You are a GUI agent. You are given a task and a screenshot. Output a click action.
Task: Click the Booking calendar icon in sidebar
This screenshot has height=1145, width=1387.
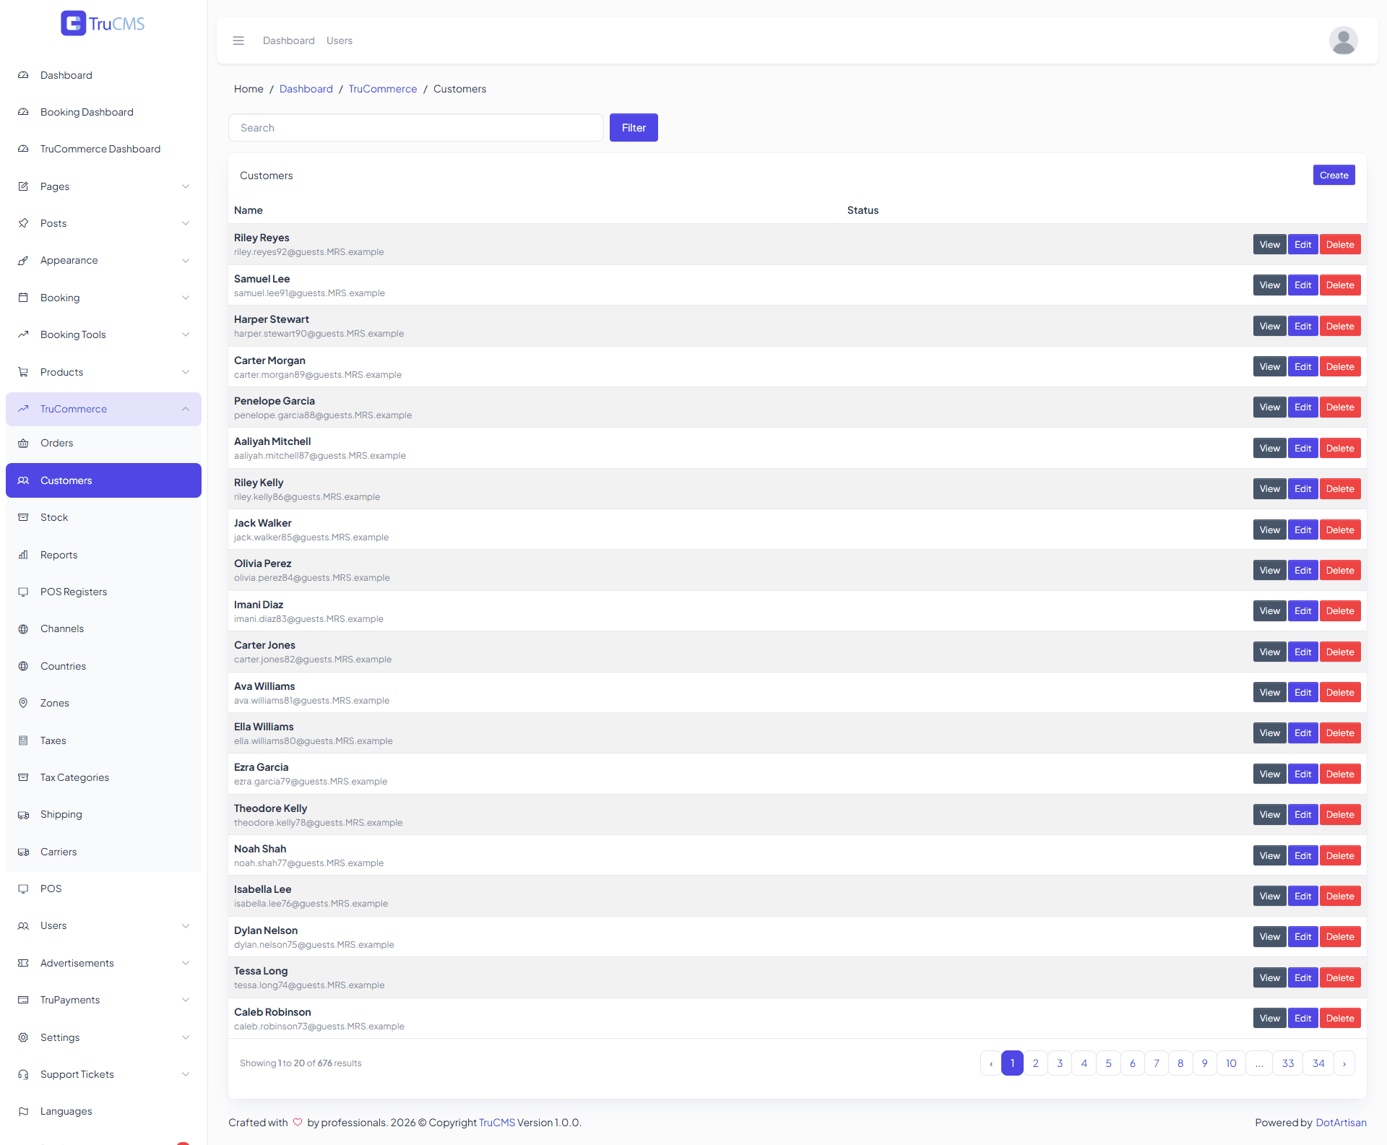[x=23, y=298]
